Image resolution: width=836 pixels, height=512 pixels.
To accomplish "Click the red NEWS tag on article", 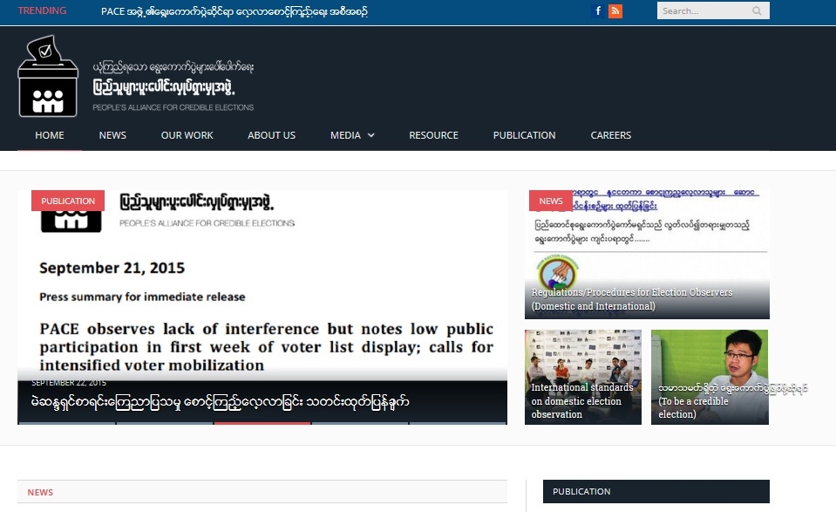I will (x=551, y=201).
